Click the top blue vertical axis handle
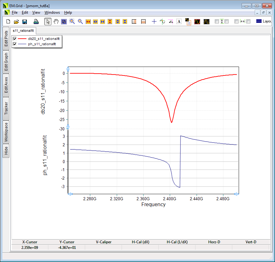275x262 pixels. tap(68, 69)
